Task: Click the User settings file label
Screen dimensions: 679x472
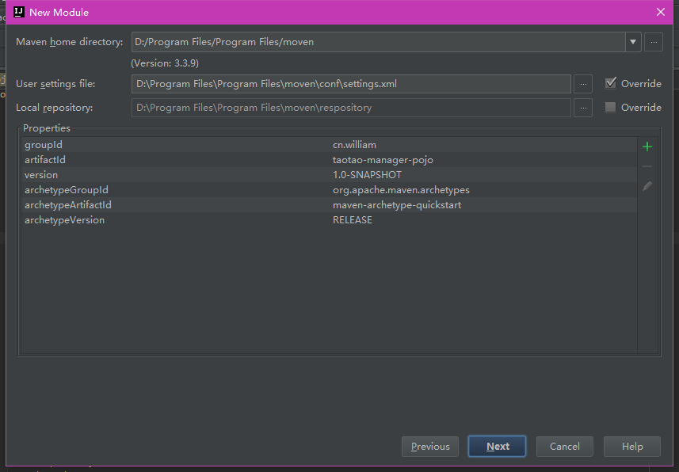Action: (x=55, y=84)
